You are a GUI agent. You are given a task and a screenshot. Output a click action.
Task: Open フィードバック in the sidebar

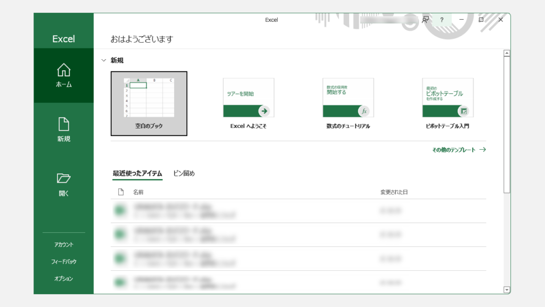pyautogui.click(x=63, y=262)
